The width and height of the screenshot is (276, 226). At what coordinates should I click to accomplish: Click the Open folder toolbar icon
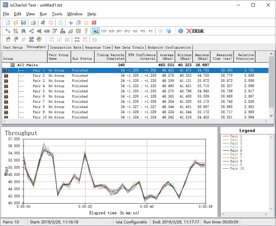tap(16, 23)
